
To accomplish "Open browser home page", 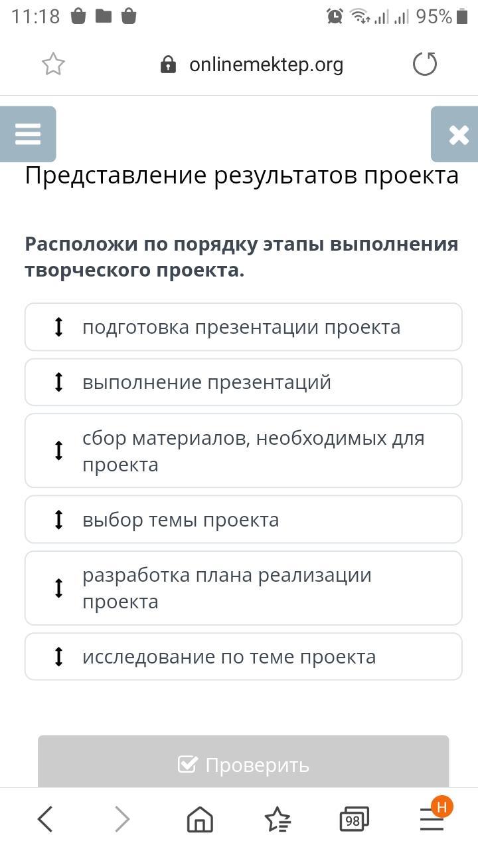I will click(200, 819).
